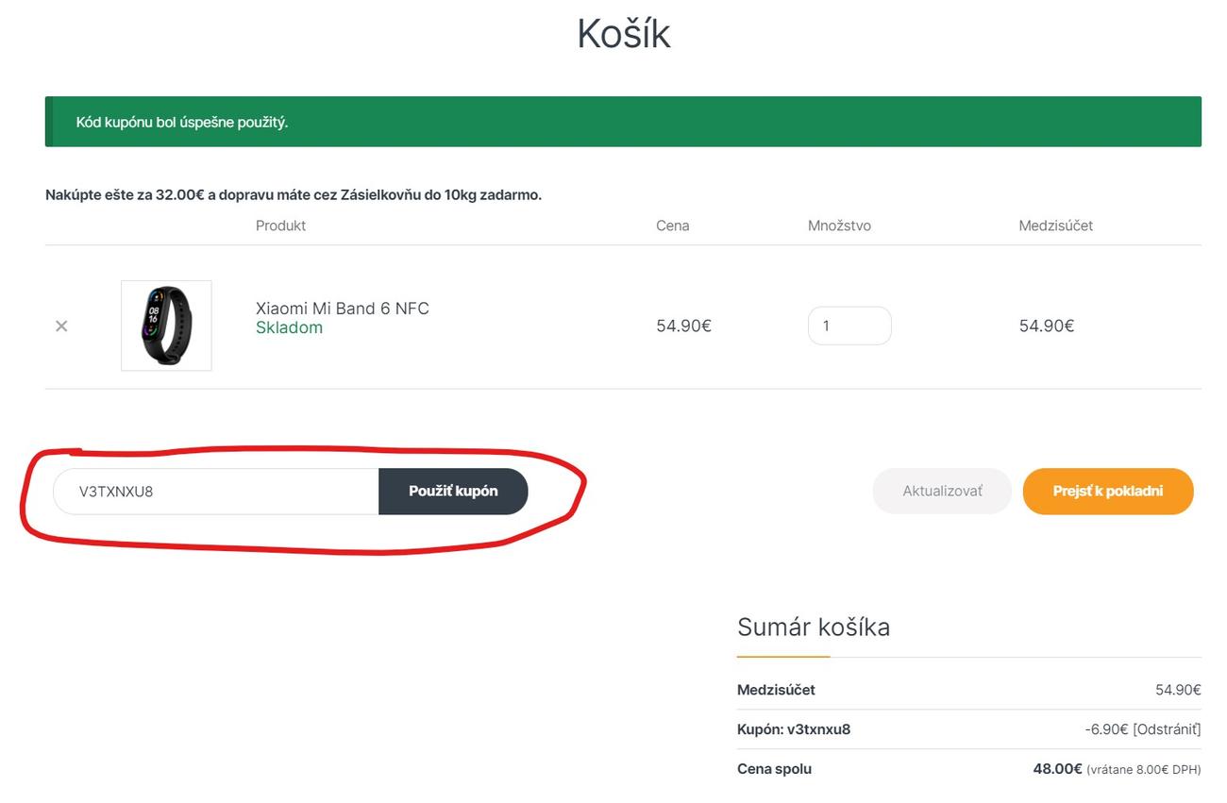1227x803 pixels.
Task: Click the coupon code input field
Action: 216,492
